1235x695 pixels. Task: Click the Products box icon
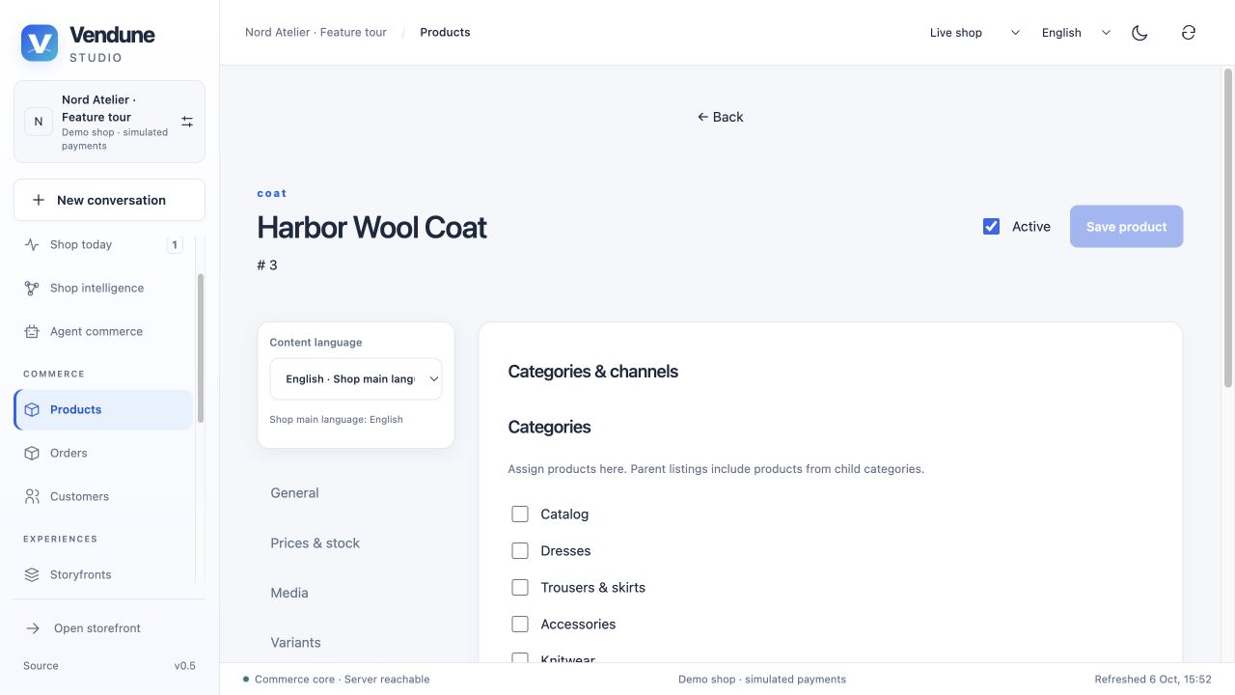[32, 409]
